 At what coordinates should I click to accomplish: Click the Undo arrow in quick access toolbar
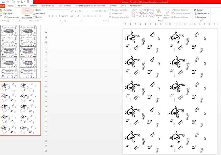tap(8, 2)
